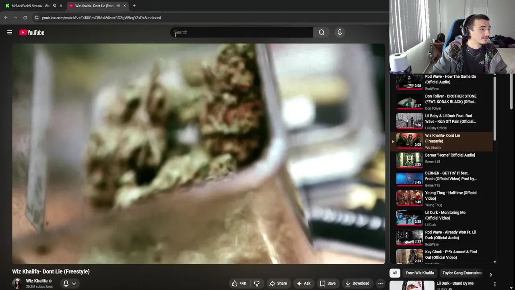The height and width of the screenshot is (290, 515).
Task: Open Wiz Khalifa channel avatar
Action: 17,283
